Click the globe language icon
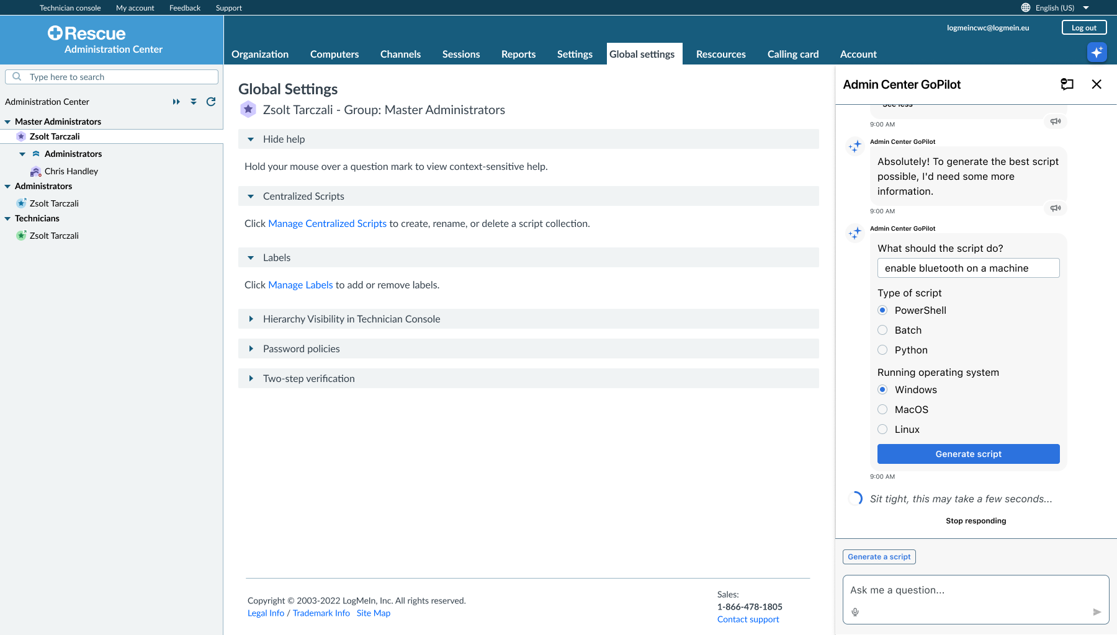The image size is (1117, 635). [1026, 7]
